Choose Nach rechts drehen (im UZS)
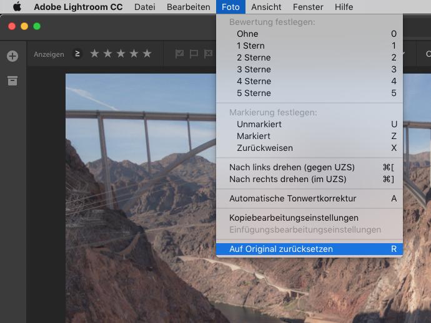Screen dimensions: 431x323 coord(309,179)
